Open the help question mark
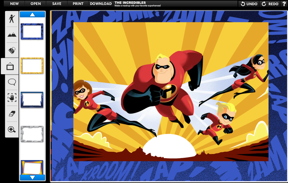The image size is (288, 183). [x=284, y=4]
